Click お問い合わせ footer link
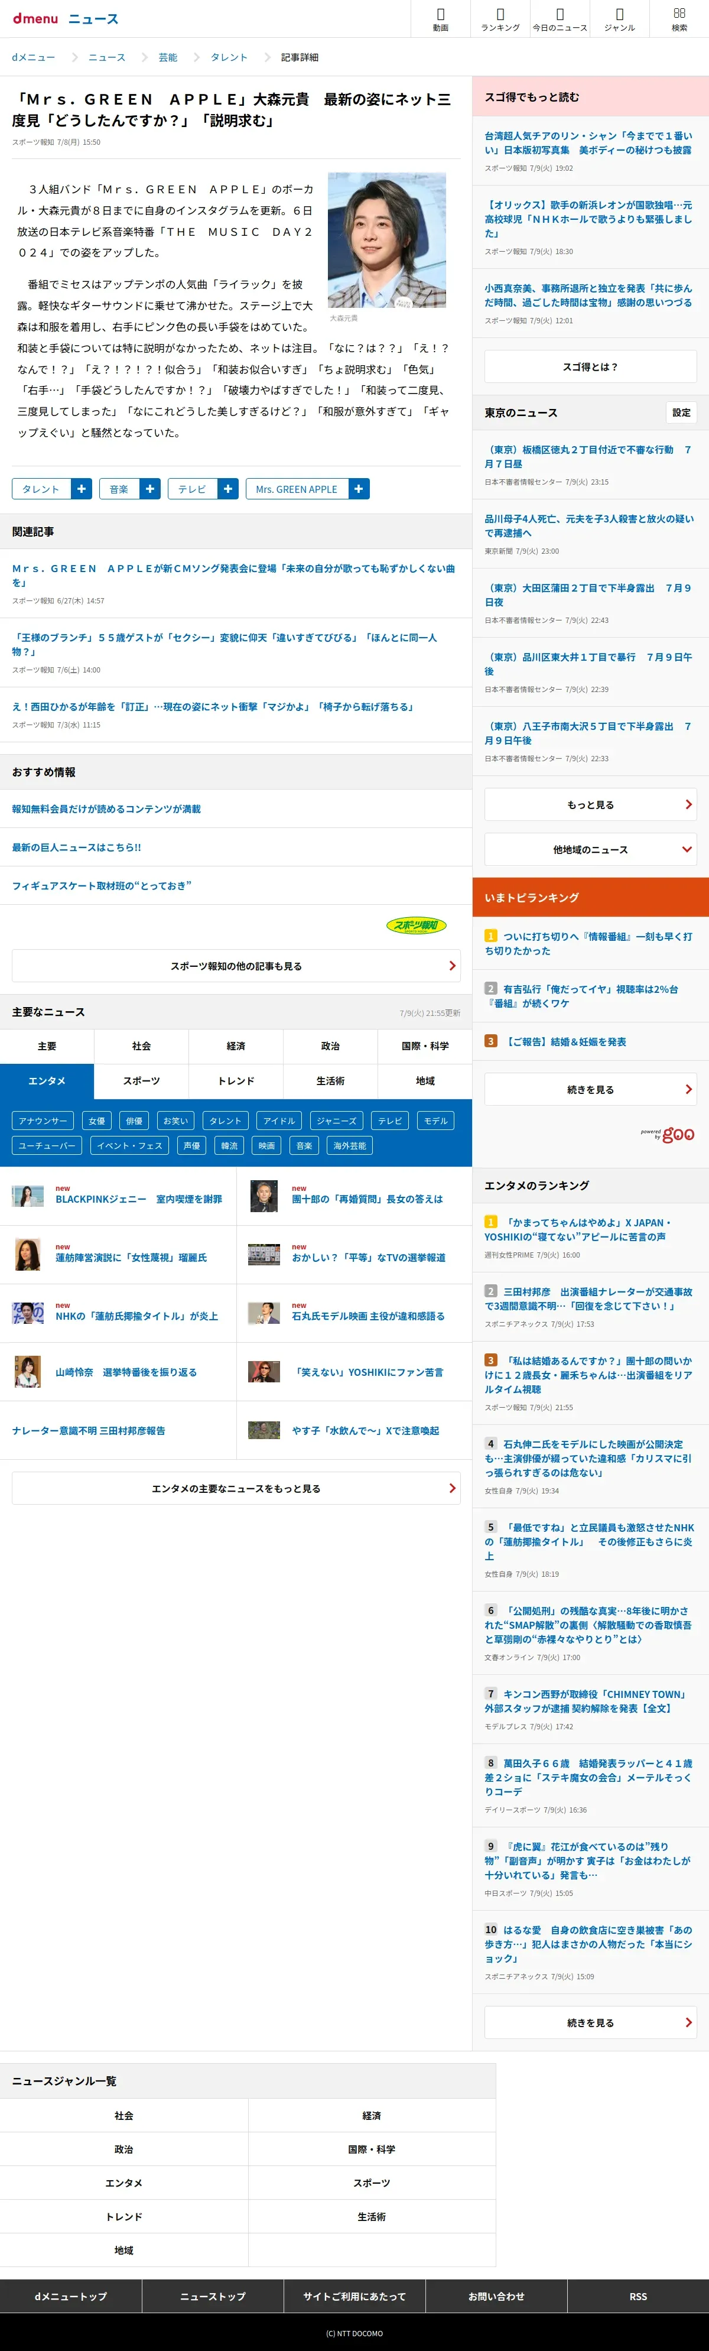This screenshot has height=2351, width=709. pos(496,2296)
